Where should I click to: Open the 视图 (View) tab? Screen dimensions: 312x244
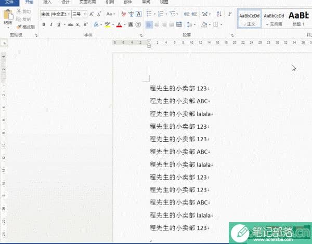pos(164,2)
